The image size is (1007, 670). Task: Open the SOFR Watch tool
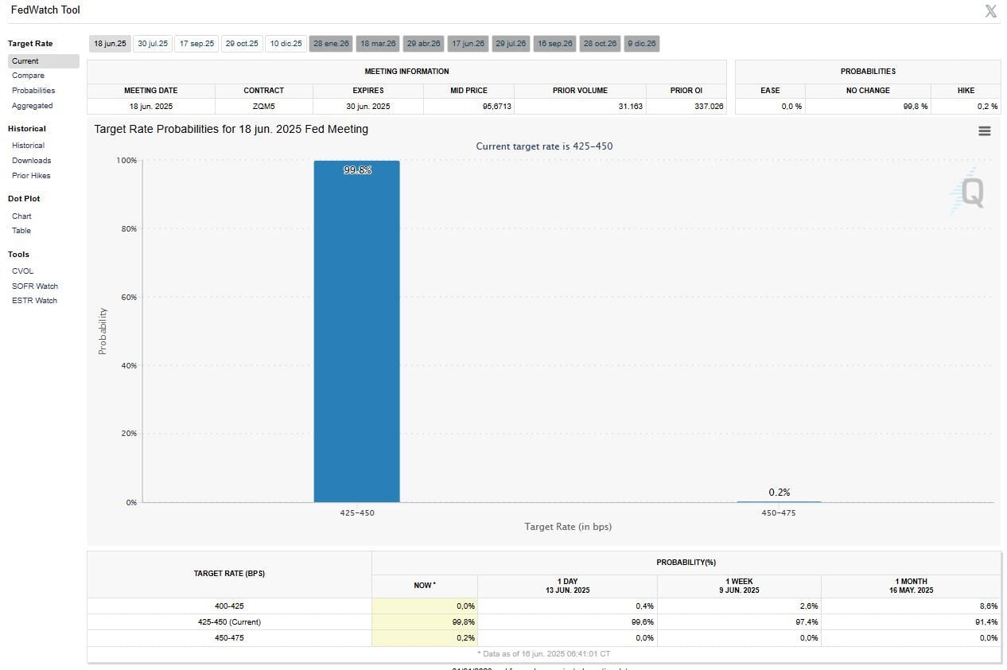pos(34,286)
